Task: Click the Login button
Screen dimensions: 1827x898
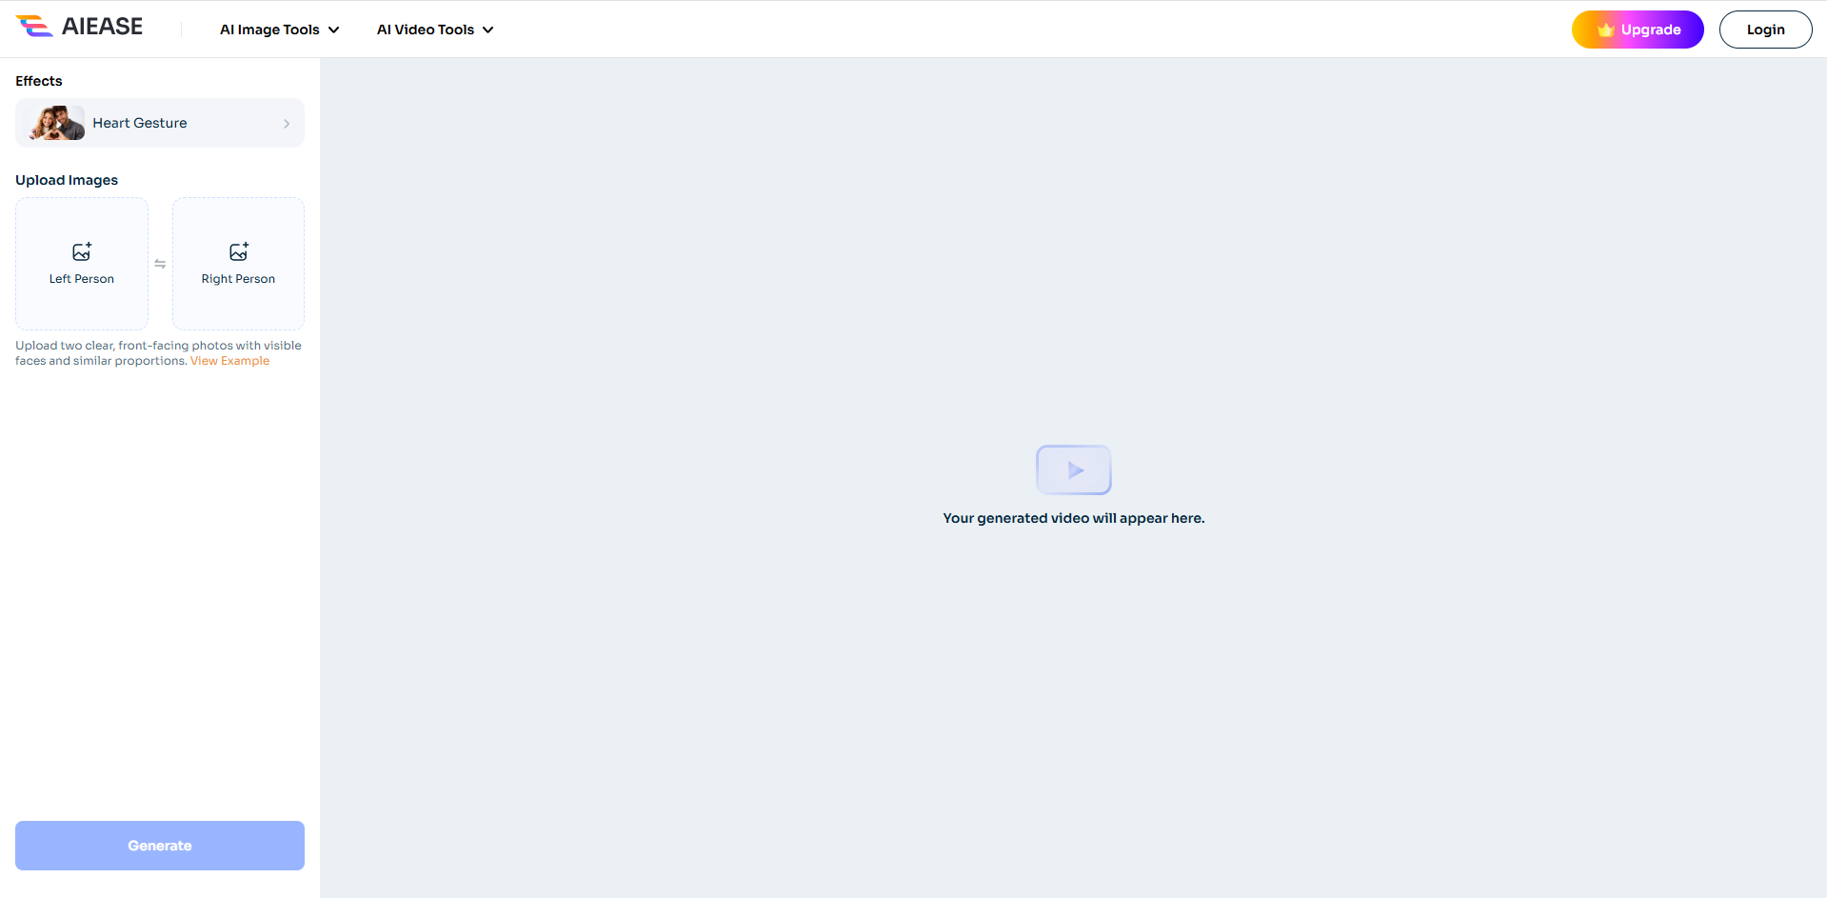Action: tap(1765, 30)
